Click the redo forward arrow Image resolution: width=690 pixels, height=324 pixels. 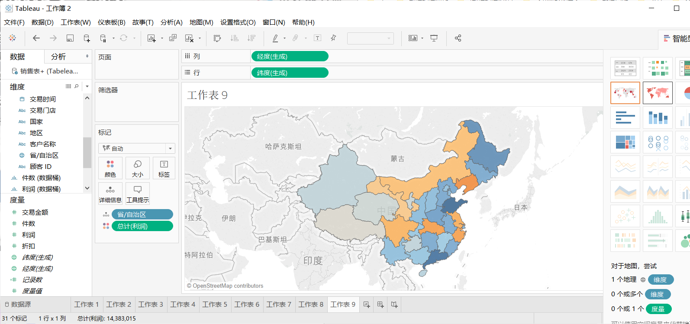[53, 38]
